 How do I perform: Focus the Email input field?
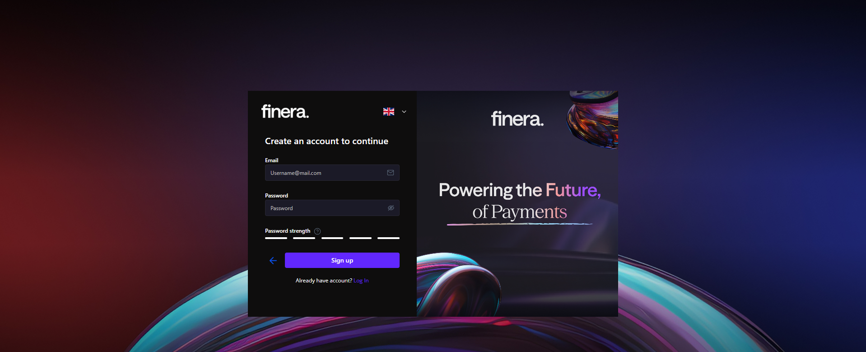332,173
